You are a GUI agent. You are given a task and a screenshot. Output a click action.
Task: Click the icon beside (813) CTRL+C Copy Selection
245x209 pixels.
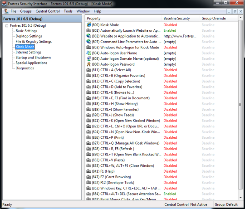(89, 81)
